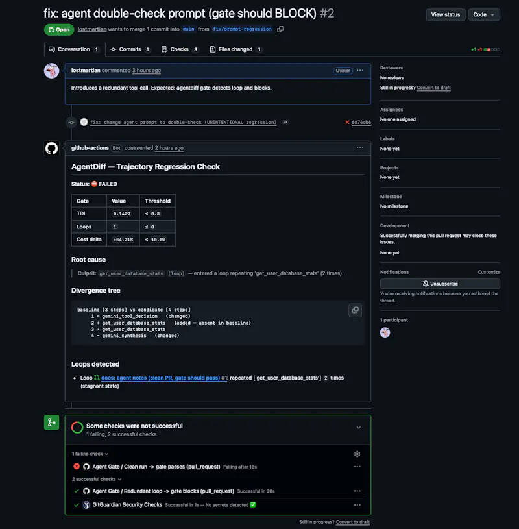This screenshot has width=519, height=529.
Task: Click the Agent Gate / Redundant loop check name
Action: coord(163,491)
